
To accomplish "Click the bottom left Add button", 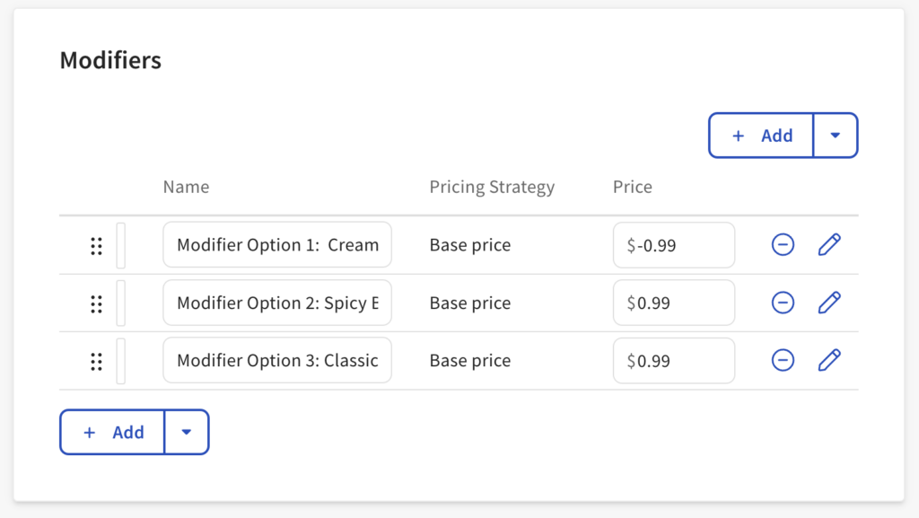I will [113, 432].
